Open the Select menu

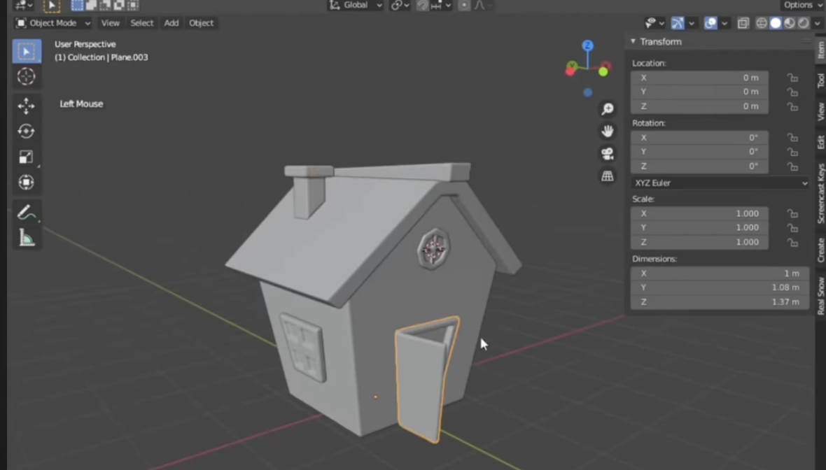tap(141, 23)
